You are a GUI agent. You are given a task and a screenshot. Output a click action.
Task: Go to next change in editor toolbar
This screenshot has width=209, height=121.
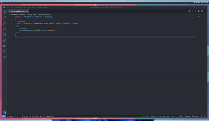click(x=195, y=11)
